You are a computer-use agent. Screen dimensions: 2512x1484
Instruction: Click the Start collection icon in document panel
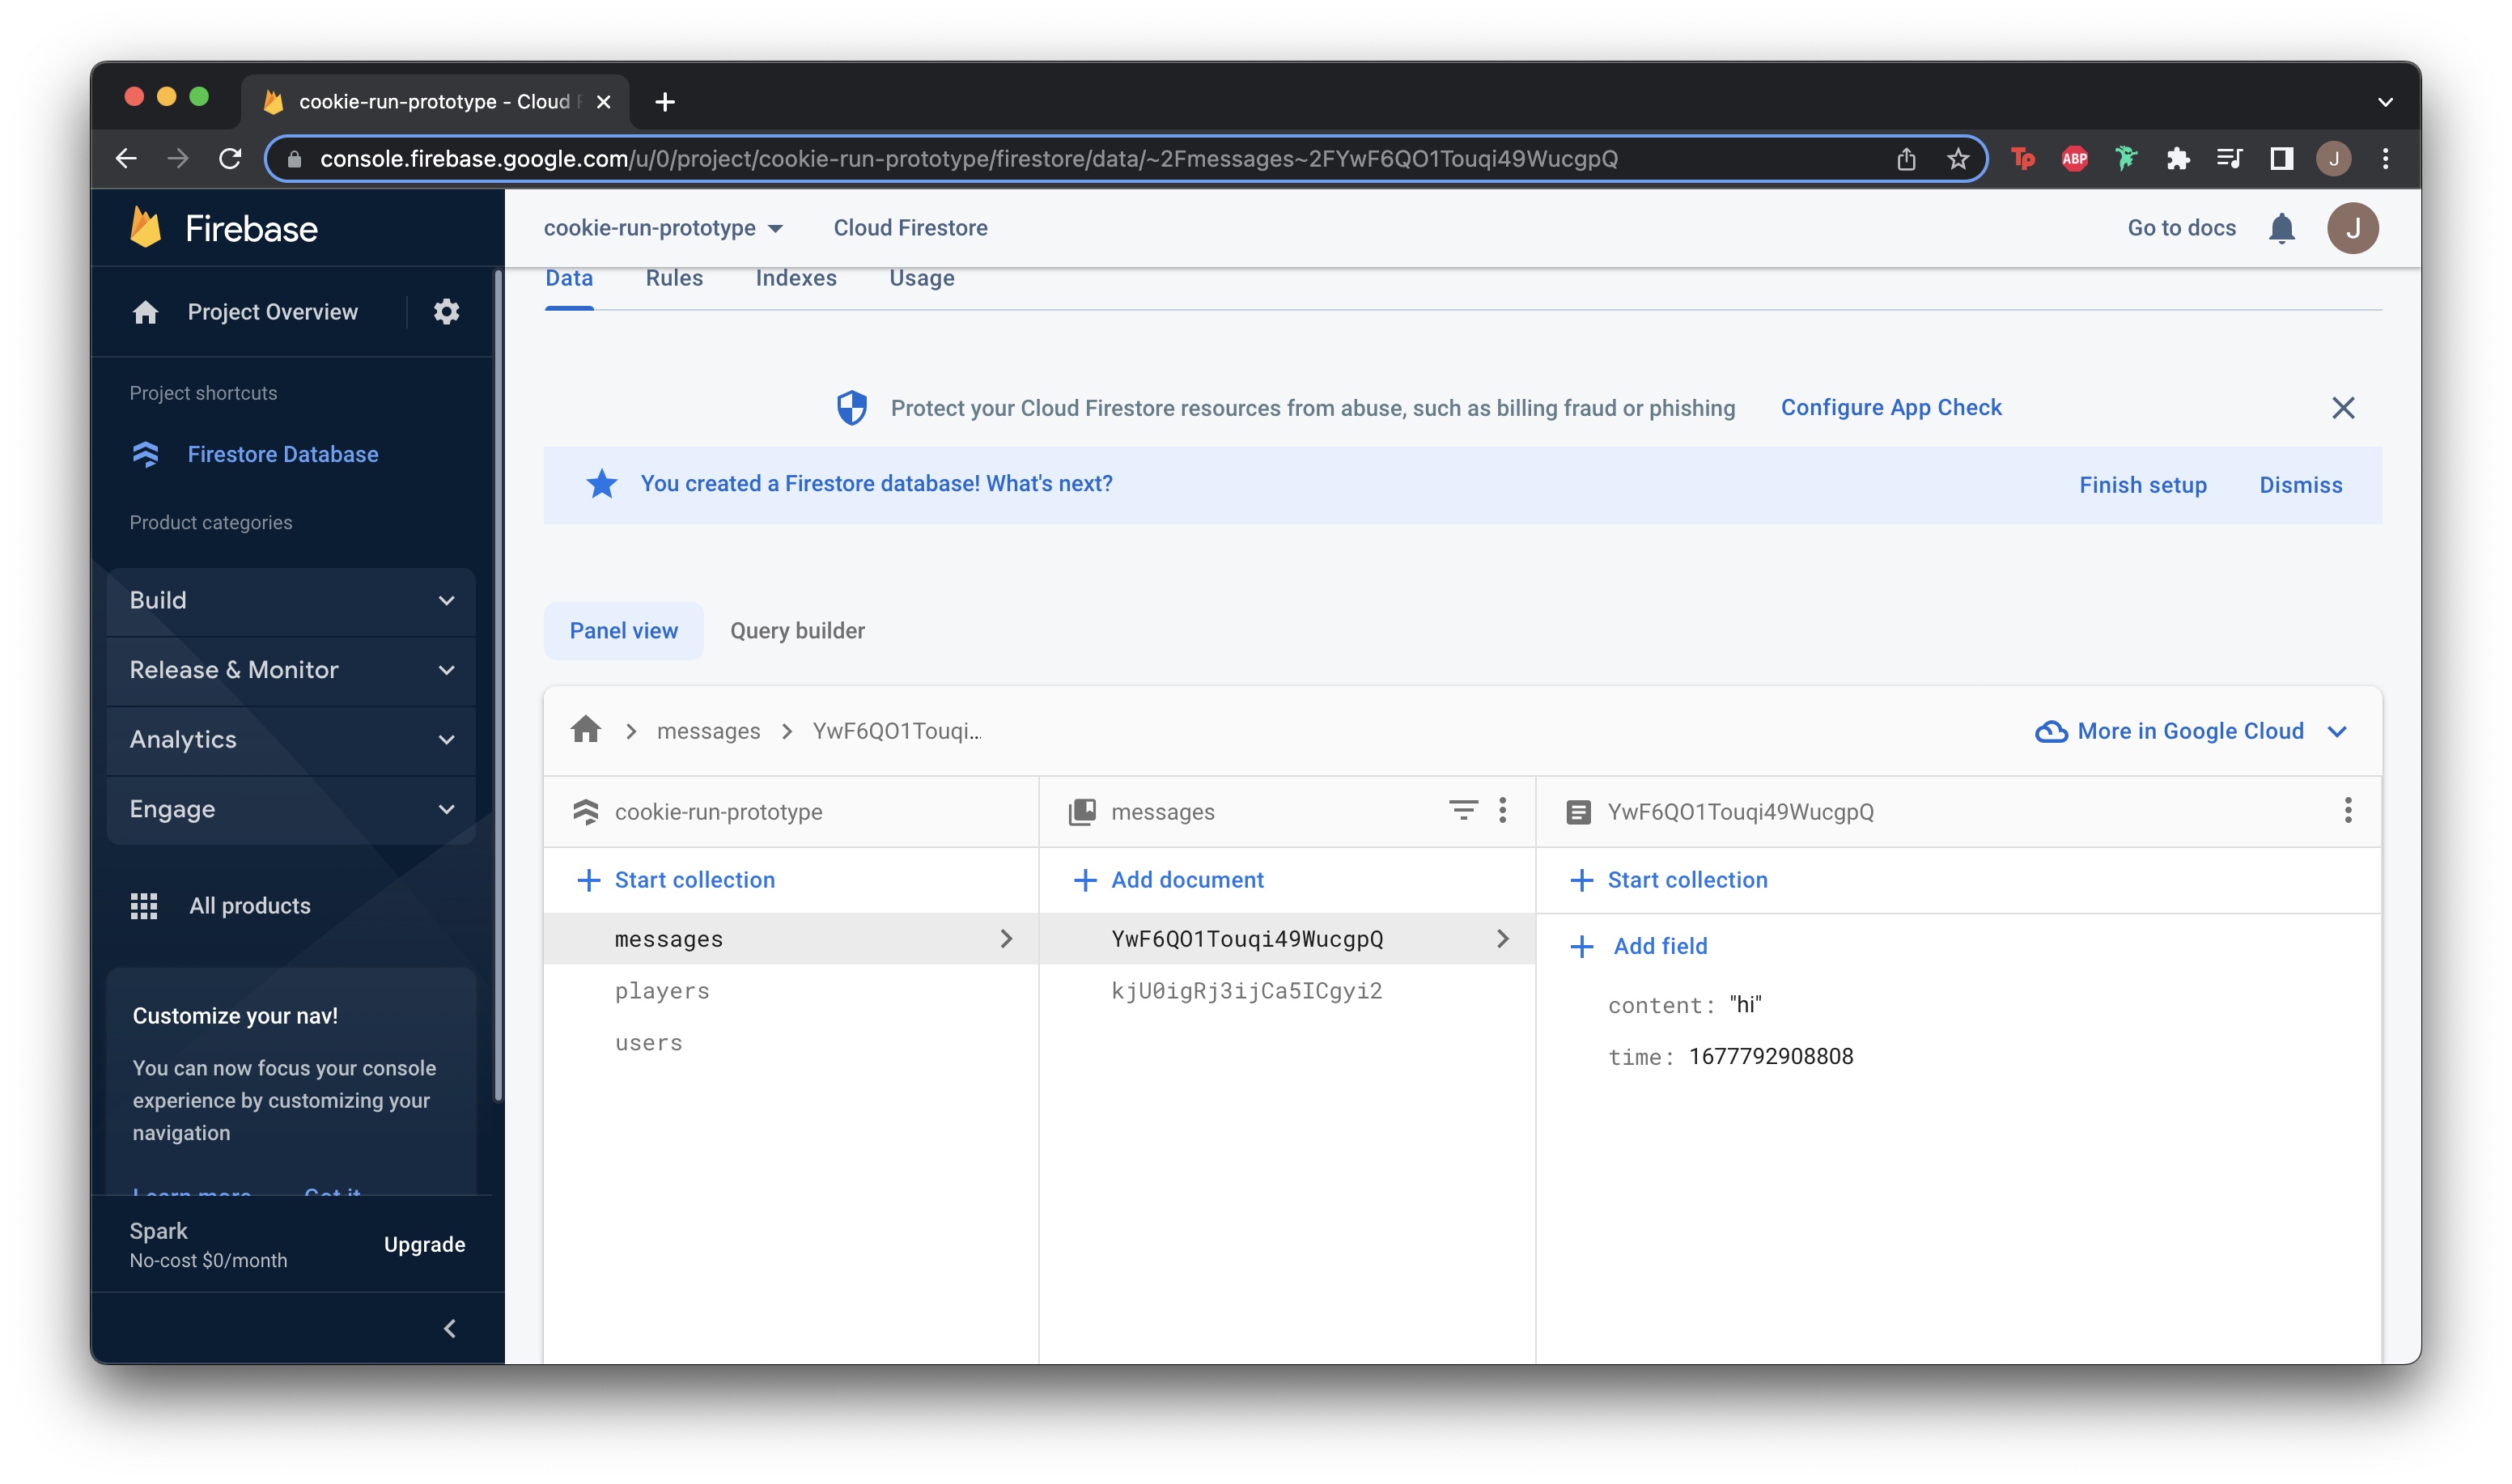1585,880
